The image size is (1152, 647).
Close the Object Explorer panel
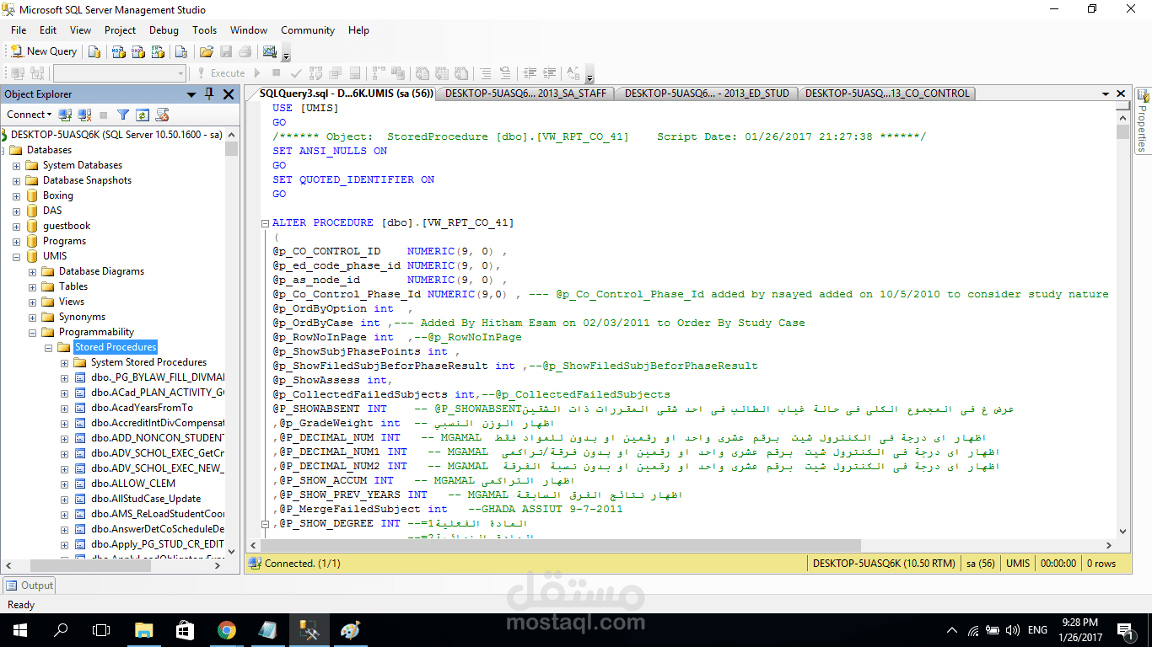pos(229,94)
